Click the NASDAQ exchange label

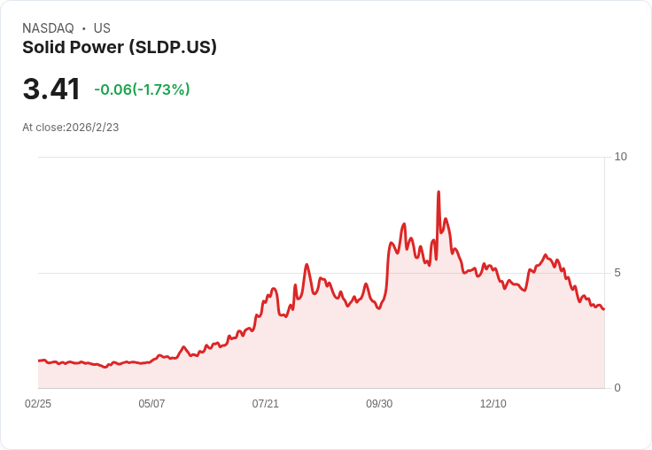(x=48, y=28)
